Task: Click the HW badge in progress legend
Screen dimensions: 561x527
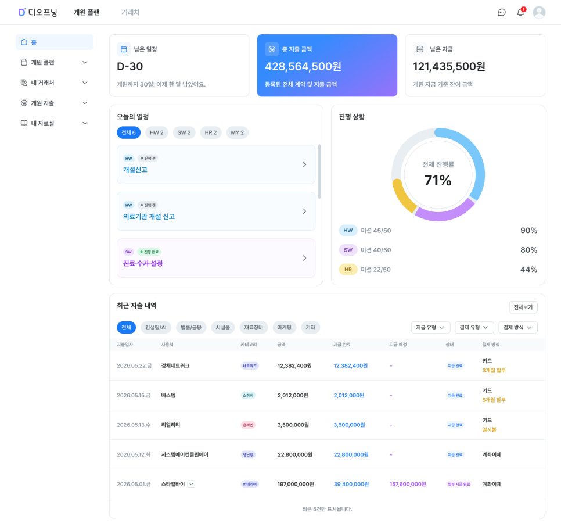Action: point(348,231)
